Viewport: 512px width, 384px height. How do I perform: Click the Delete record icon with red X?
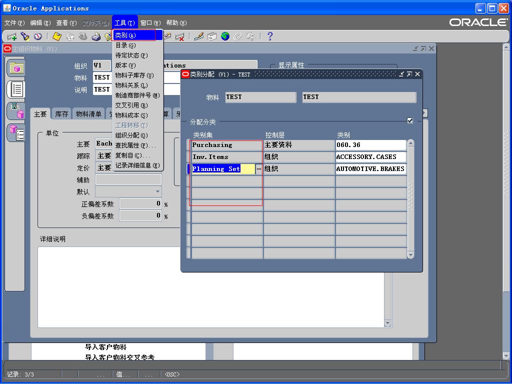[179, 36]
